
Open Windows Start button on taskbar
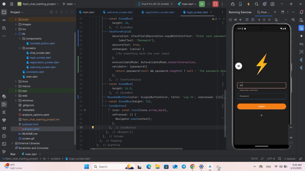[86, 167]
